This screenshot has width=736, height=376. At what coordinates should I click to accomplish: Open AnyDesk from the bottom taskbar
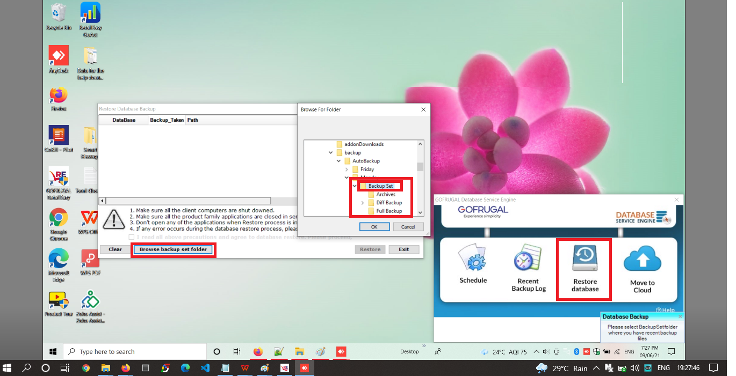tap(305, 368)
